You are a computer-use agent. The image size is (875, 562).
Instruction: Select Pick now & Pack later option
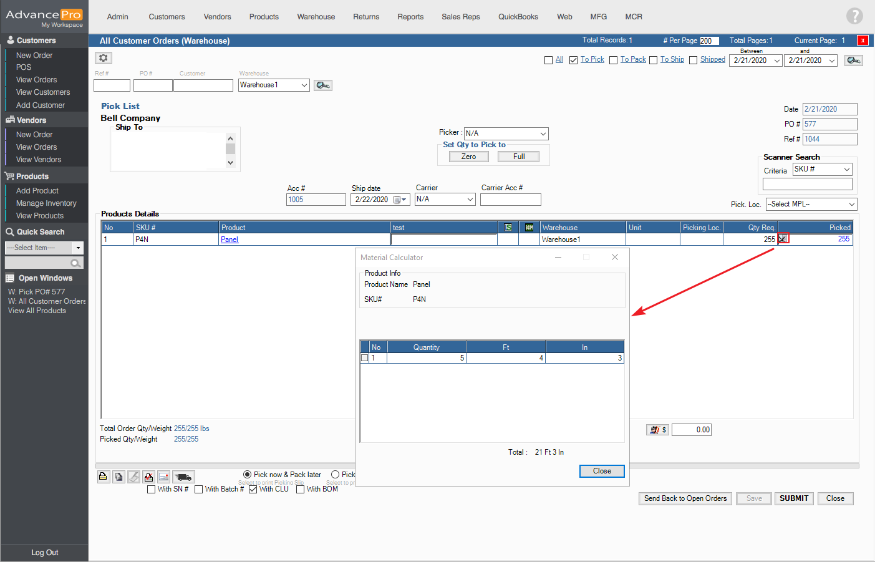tap(248, 475)
